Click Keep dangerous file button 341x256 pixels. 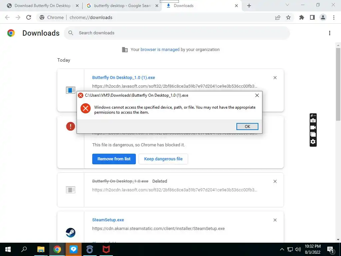(163, 159)
